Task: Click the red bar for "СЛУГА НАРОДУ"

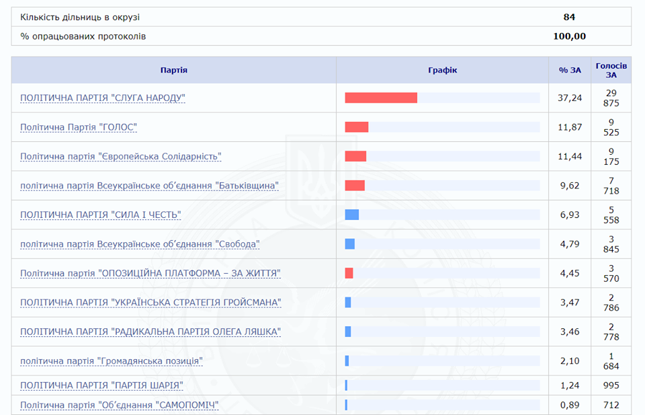Action: point(381,98)
